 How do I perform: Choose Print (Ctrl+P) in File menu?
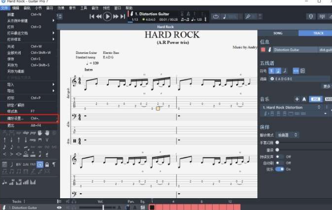tap(29, 98)
